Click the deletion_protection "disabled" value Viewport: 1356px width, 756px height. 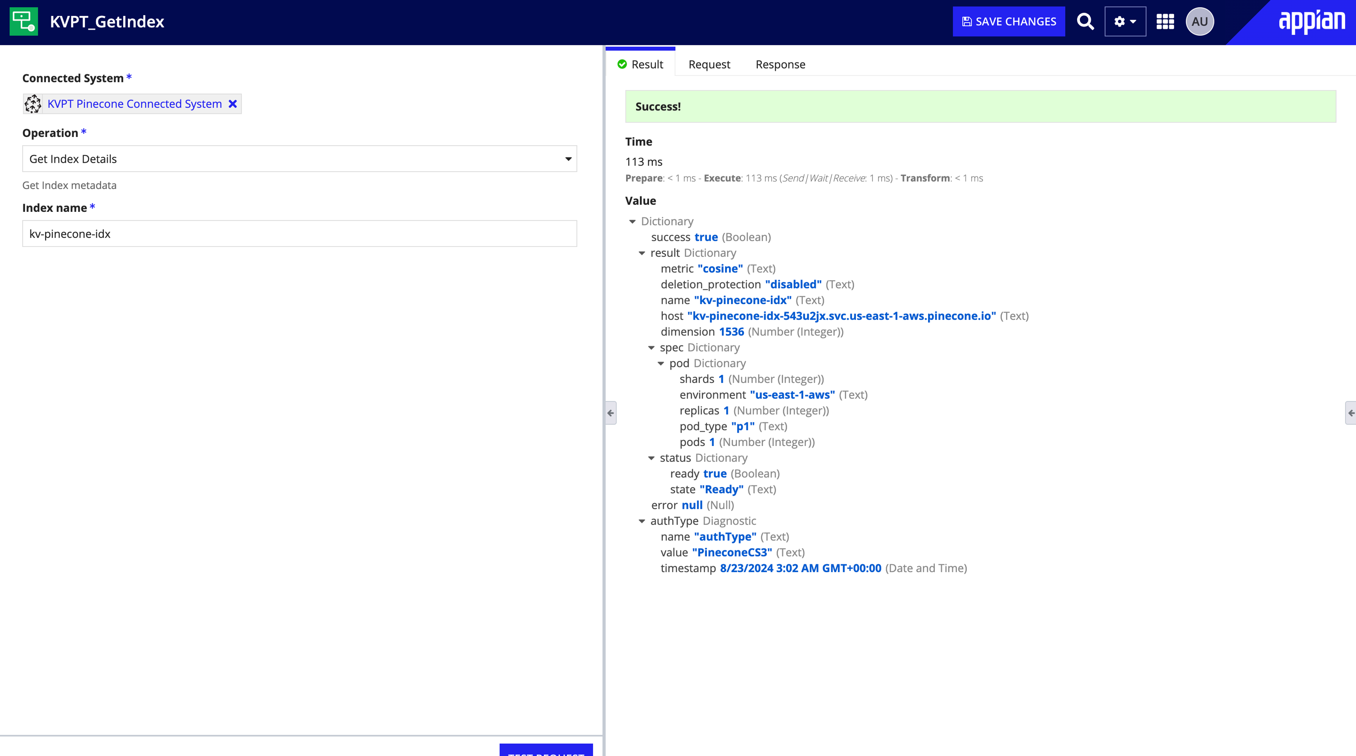pyautogui.click(x=793, y=284)
